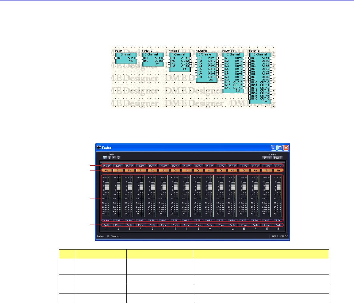Click the Fade button for channel 3
This screenshot has width=354, height=303.
[x=129, y=225]
